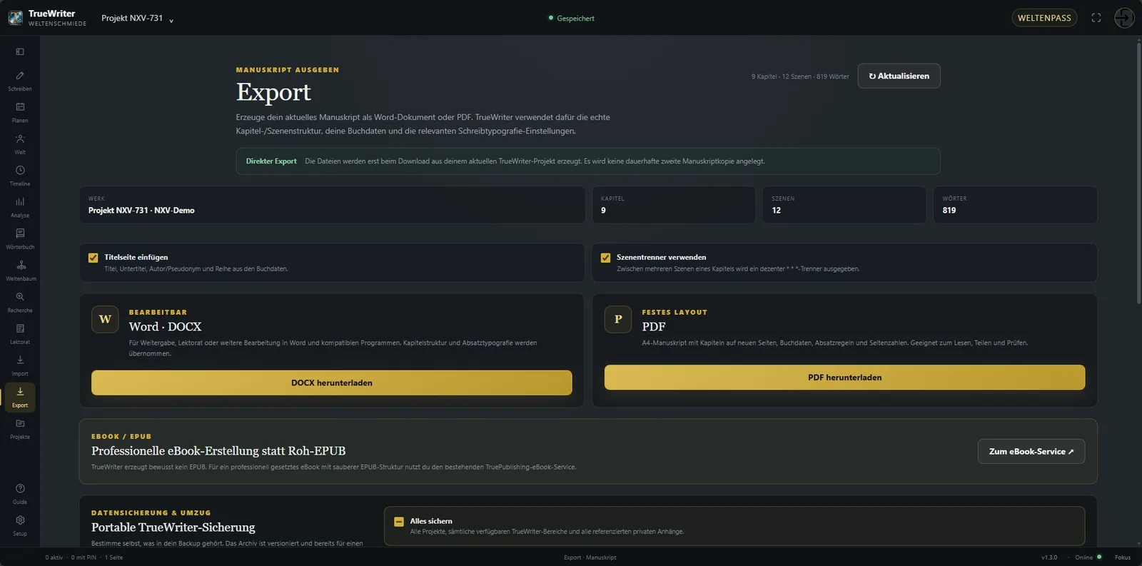This screenshot has width=1142, height=566.
Task: Click the WELTENPASS badge button
Action: [x=1044, y=18]
